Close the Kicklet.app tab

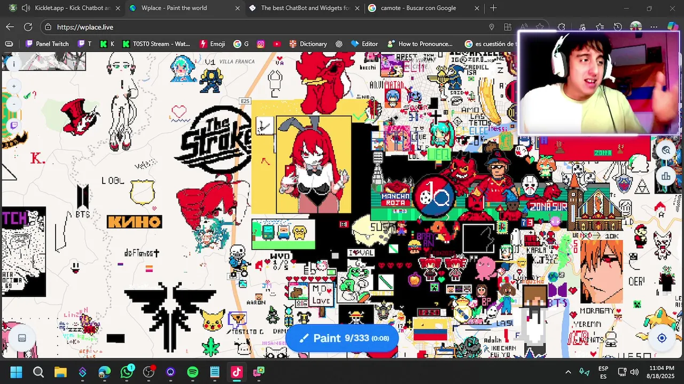(118, 8)
